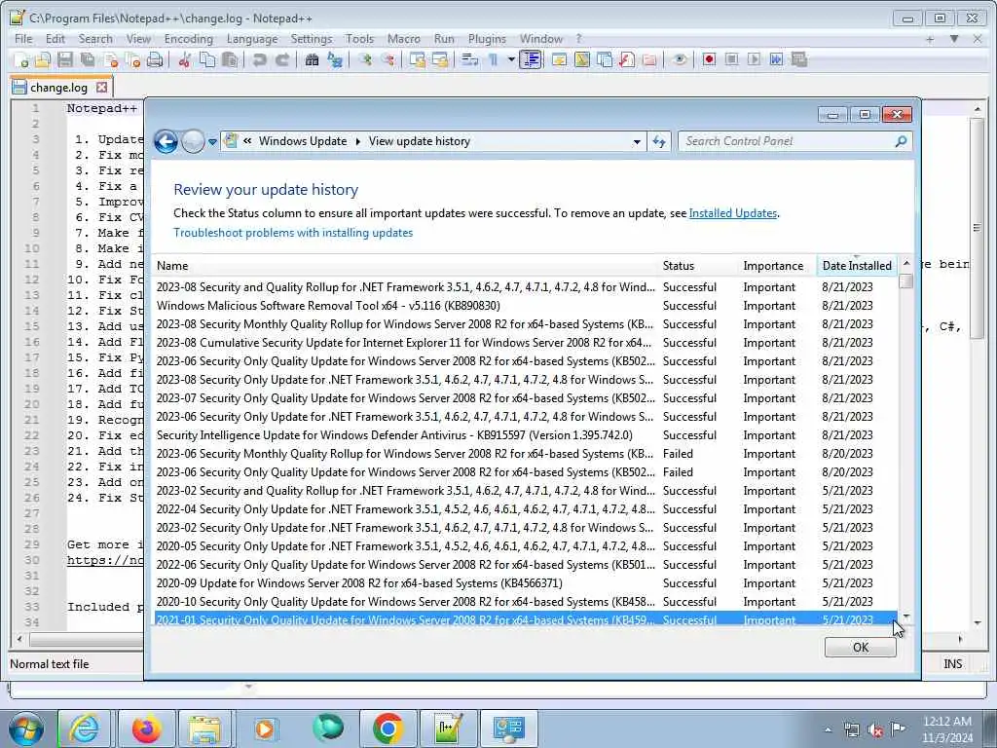Screen dimensions: 997x748
Task: Open the recent pages dropdown arrow
Action: (212, 142)
